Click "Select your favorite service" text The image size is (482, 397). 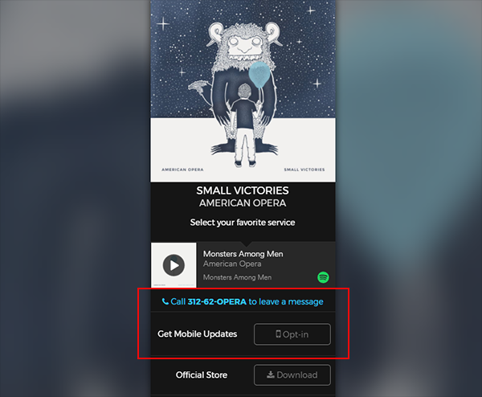pyautogui.click(x=243, y=223)
